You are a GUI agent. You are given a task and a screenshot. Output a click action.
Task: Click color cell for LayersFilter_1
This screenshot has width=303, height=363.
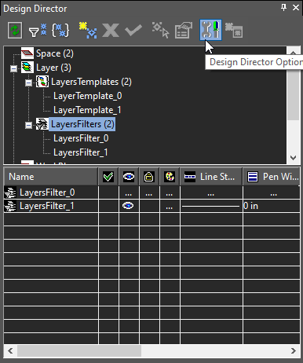(170, 206)
